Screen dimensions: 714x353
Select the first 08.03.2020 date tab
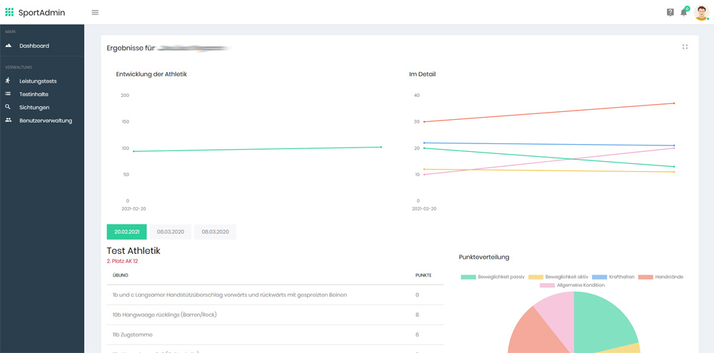pos(171,232)
